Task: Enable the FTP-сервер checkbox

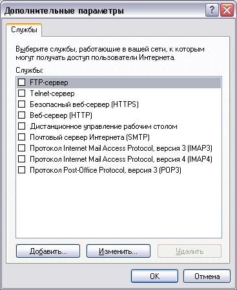Action: [x=21, y=82]
